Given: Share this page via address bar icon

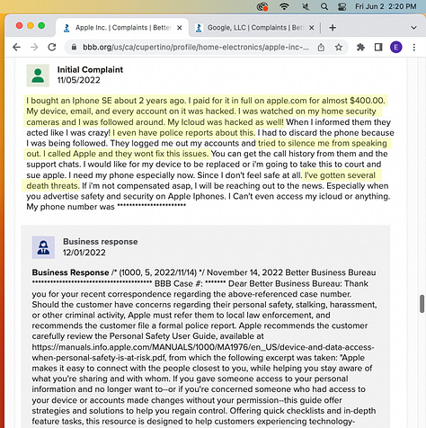Looking at the screenshot, I should point(321,47).
